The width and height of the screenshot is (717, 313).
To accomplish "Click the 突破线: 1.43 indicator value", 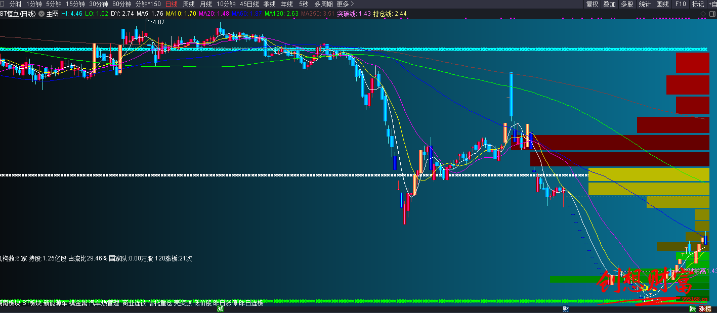I will [x=354, y=14].
